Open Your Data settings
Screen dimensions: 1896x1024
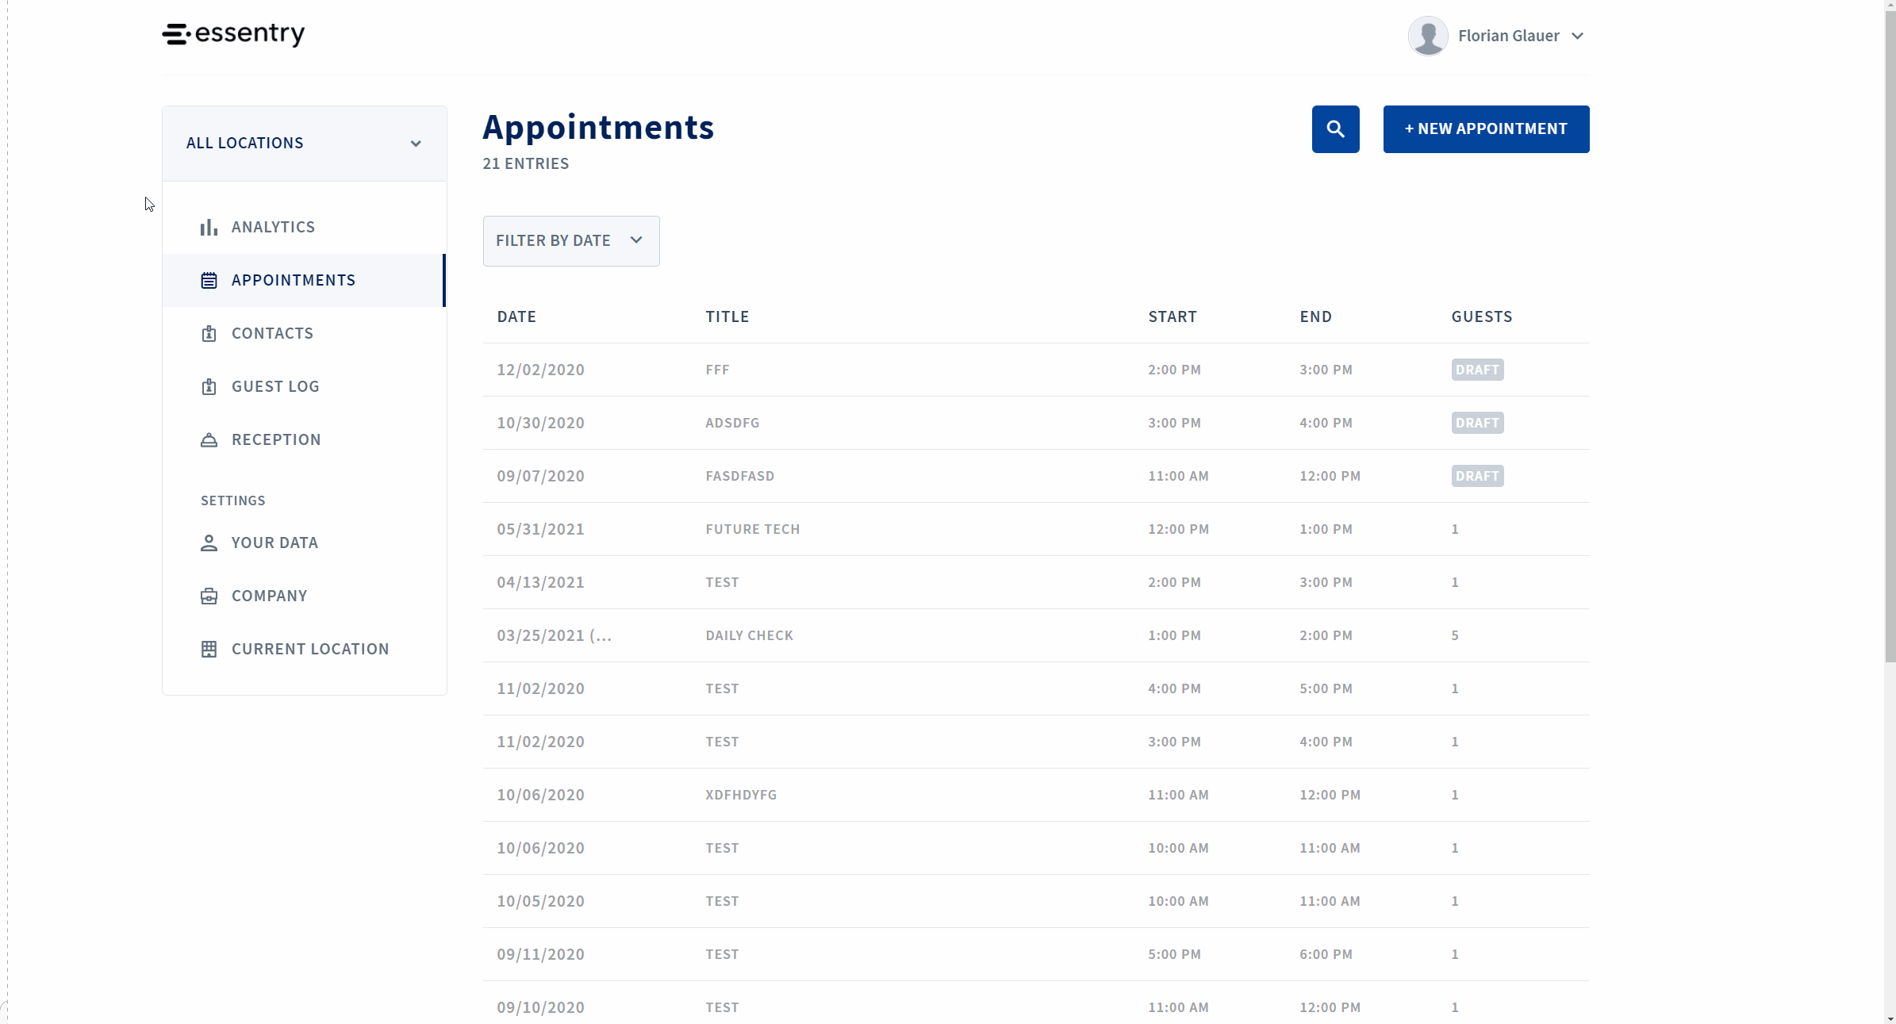pos(305,543)
